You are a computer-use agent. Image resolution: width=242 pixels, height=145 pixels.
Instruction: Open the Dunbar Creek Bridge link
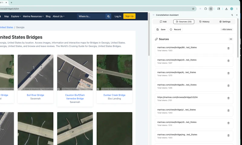pos(114,95)
